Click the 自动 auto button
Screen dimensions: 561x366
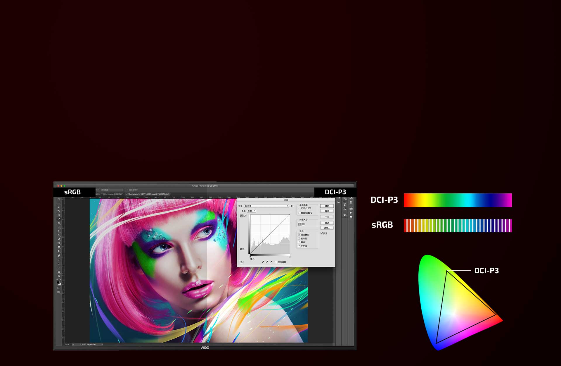(x=327, y=223)
